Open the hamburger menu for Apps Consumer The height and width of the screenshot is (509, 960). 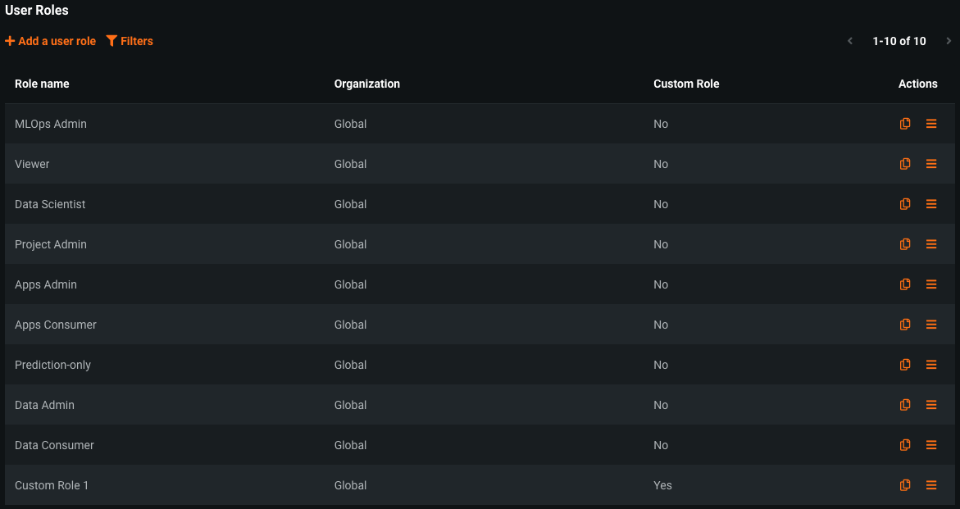click(x=931, y=325)
